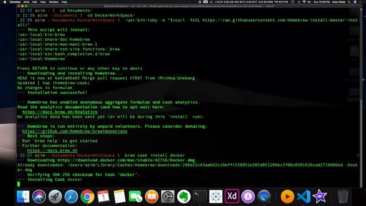
Task: Open Evernote elephant icon in dock
Action: point(184,196)
